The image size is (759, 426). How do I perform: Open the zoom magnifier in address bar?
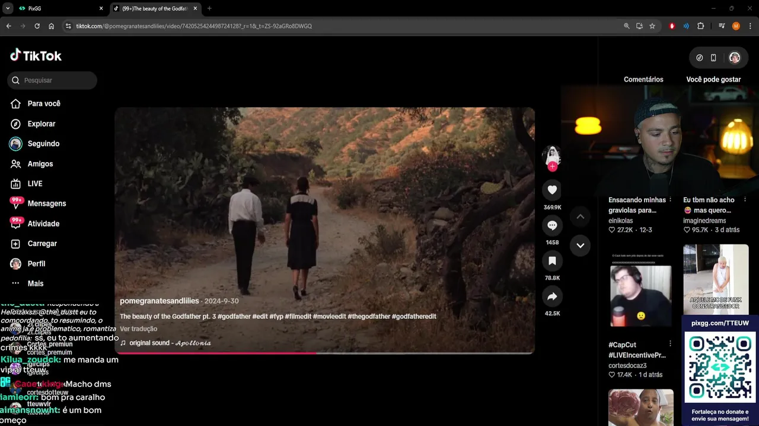627,26
